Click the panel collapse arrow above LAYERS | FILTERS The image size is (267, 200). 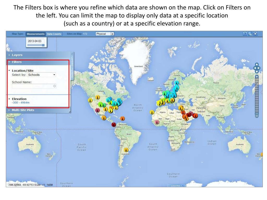72,54
